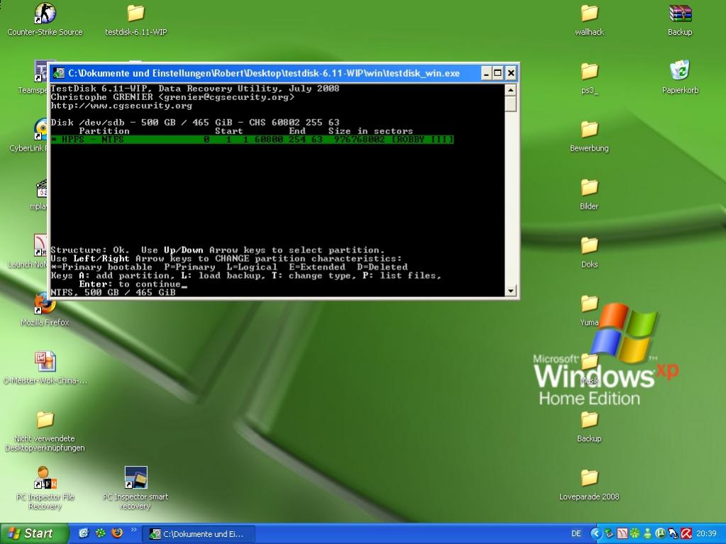Click the µTorrent system tray icon
Image resolution: width=726 pixels, height=544 pixels.
pyautogui.click(x=660, y=533)
